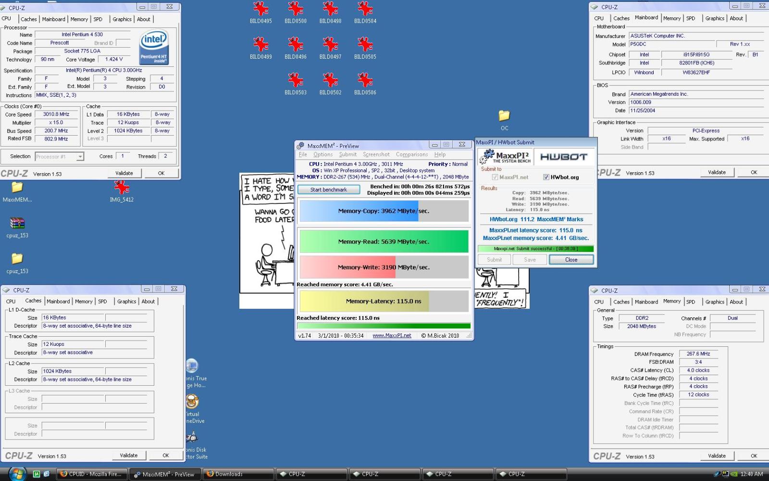Click the Memory-Write result bar
Viewport: 769px width, 481px height.
pyautogui.click(x=384, y=267)
